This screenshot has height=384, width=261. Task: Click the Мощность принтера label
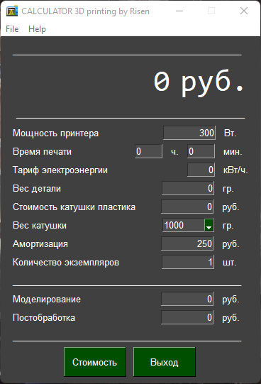coord(56,133)
